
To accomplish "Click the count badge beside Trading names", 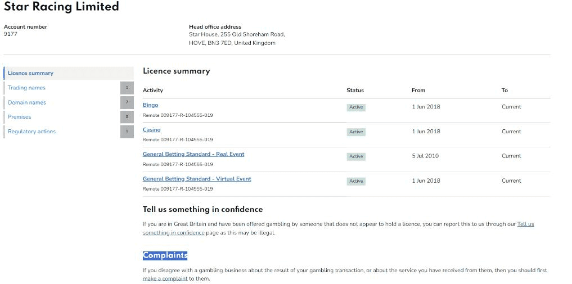I will tap(127, 88).
